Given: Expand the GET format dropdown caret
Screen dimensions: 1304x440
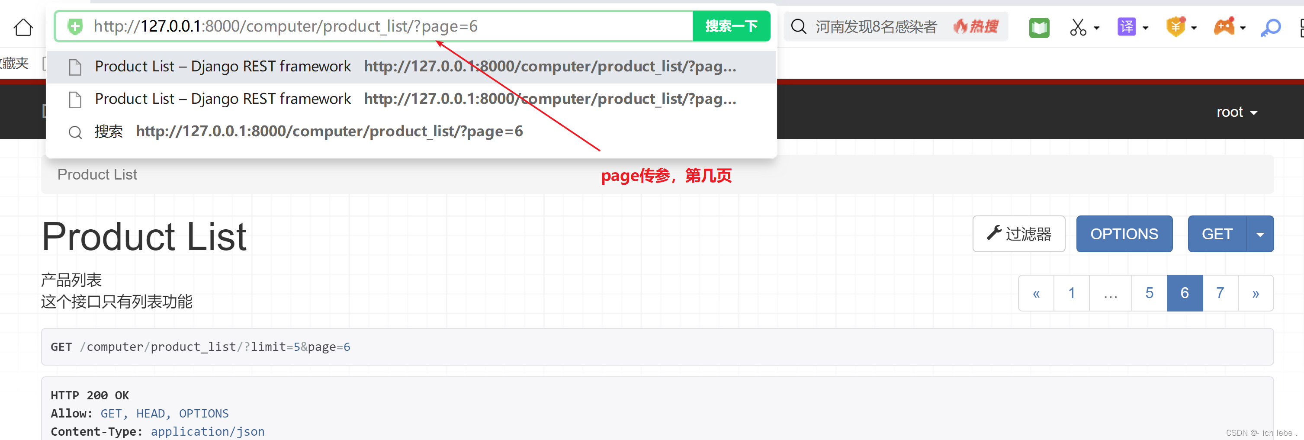Looking at the screenshot, I should pyautogui.click(x=1260, y=234).
